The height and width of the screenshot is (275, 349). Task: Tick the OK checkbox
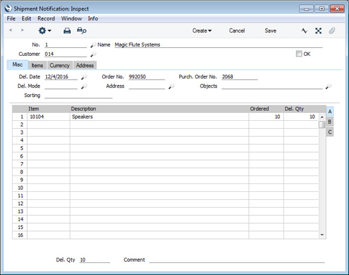[x=299, y=54]
